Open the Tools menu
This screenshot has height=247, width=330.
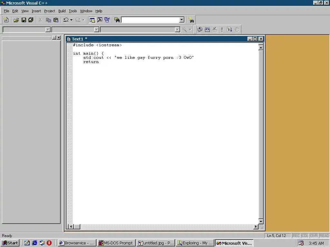coord(73,11)
